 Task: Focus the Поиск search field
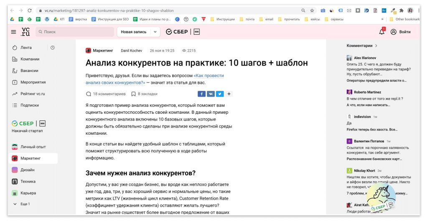coord(75,32)
